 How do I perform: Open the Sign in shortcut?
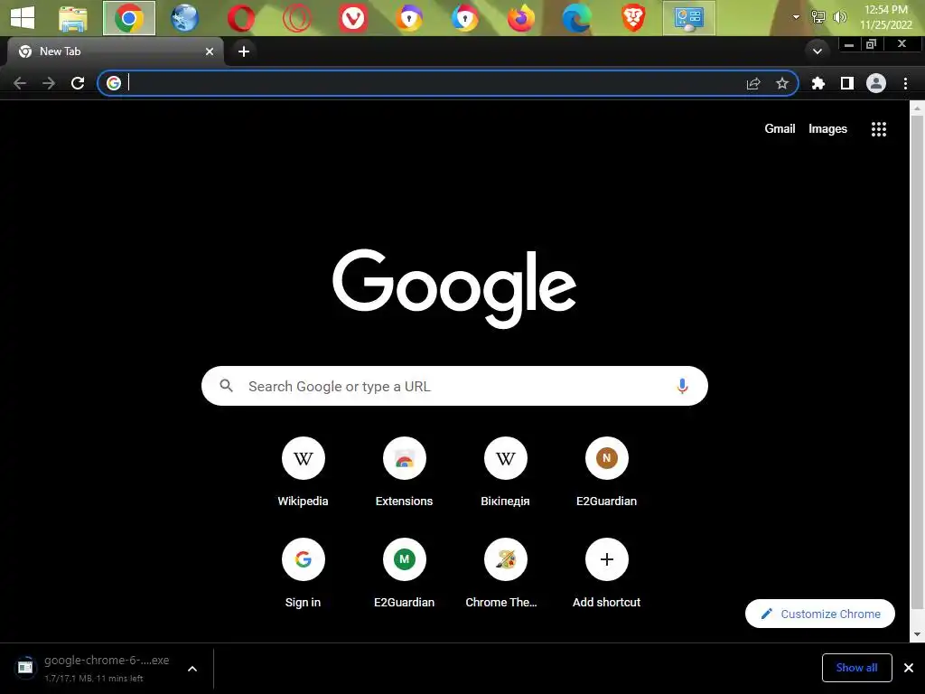pyautogui.click(x=304, y=573)
